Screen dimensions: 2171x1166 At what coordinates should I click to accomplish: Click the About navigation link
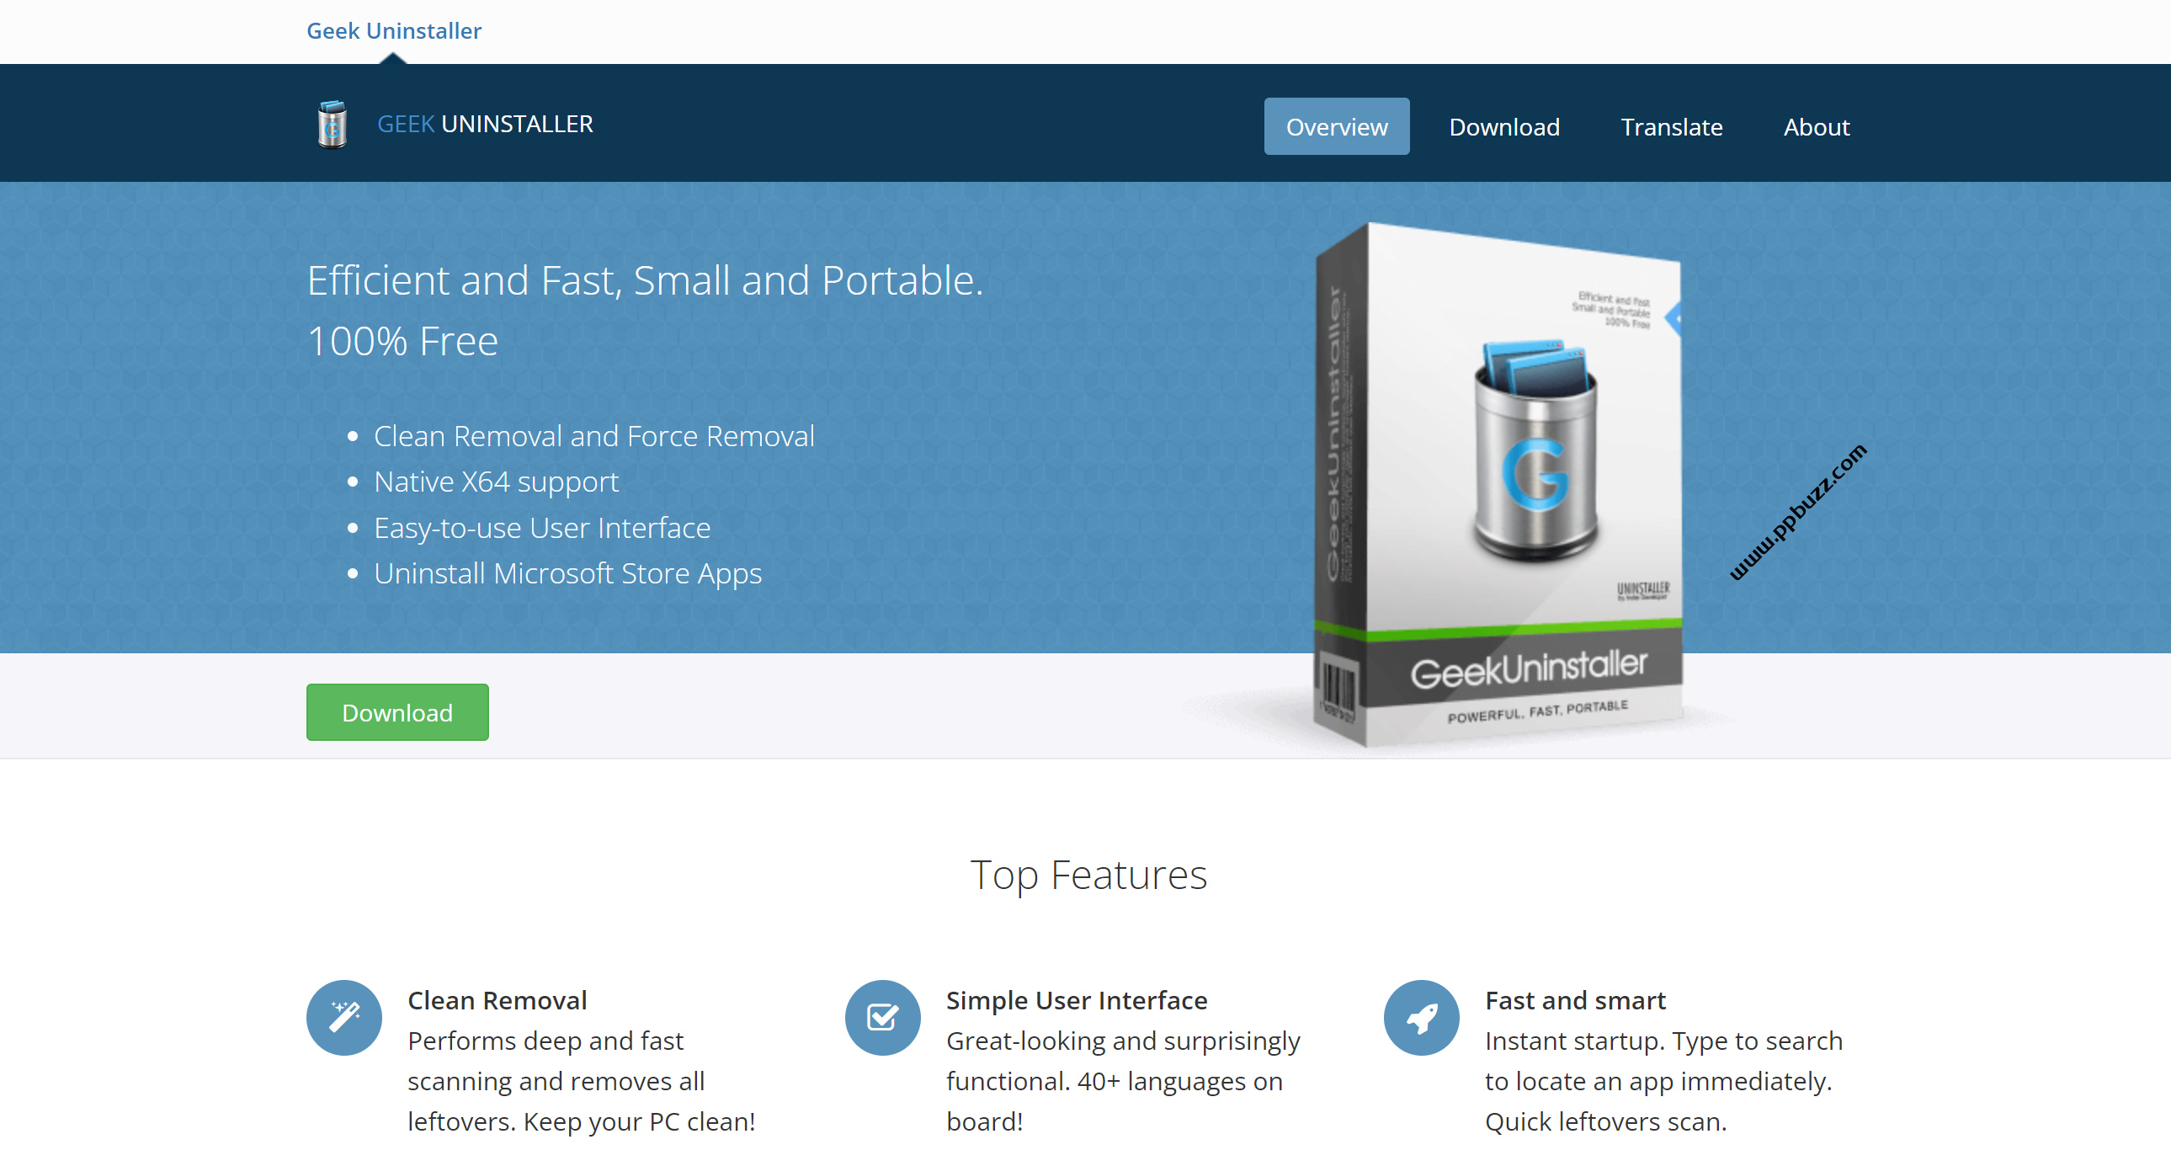coord(1813,125)
